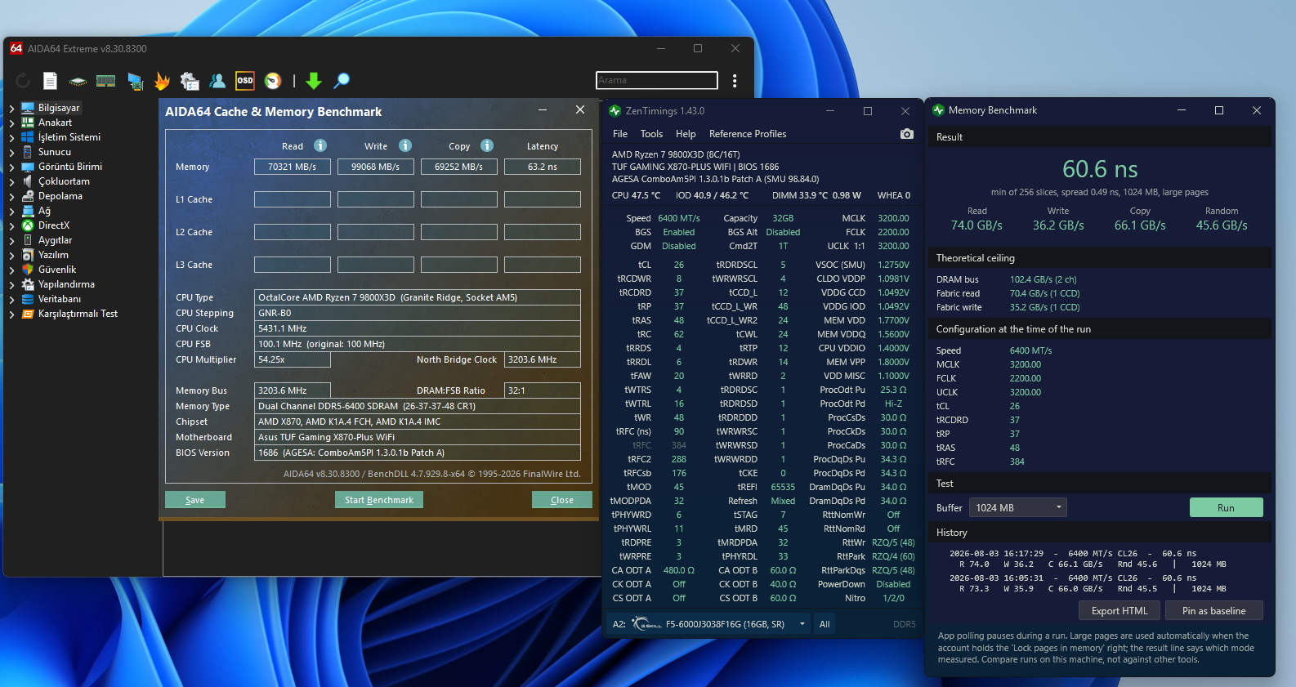The height and width of the screenshot is (687, 1296).
Task: Click the Memory Copy 69252 MB/s field
Action: pyautogui.click(x=459, y=167)
